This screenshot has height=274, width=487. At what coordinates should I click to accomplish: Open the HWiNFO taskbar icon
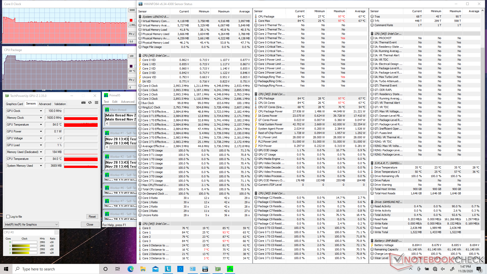(205, 269)
